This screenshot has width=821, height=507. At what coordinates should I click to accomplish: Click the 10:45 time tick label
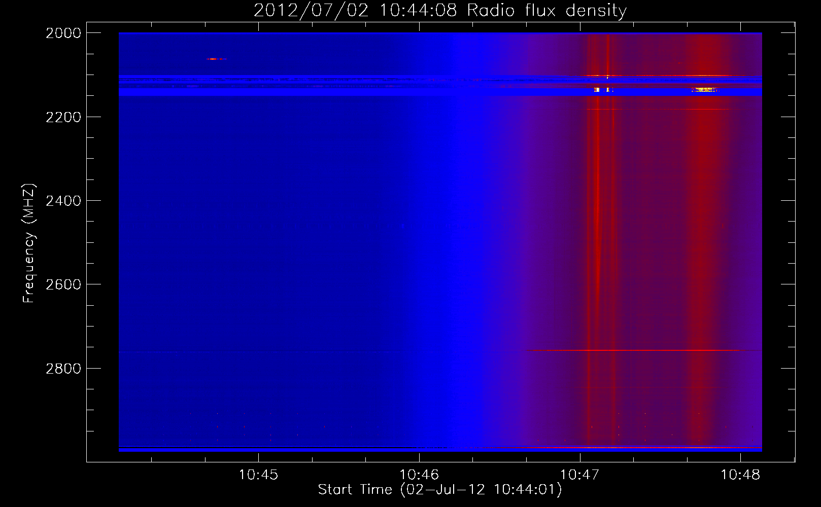(x=258, y=475)
